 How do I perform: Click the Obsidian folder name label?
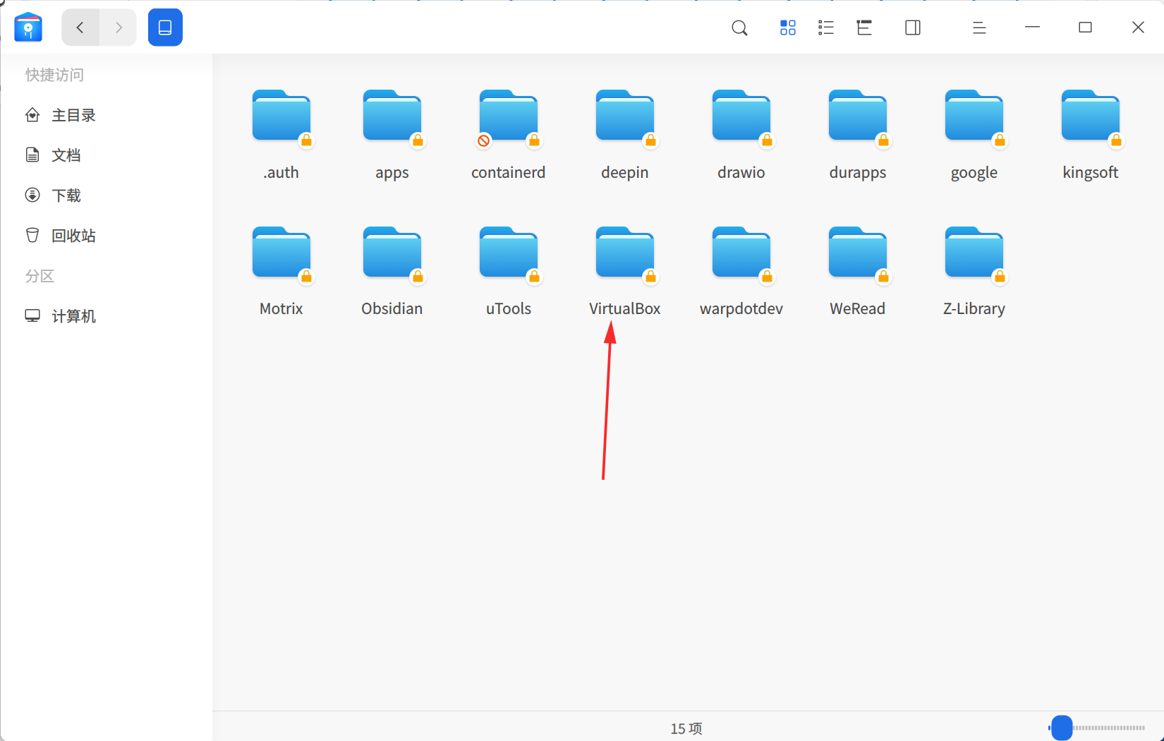click(392, 309)
